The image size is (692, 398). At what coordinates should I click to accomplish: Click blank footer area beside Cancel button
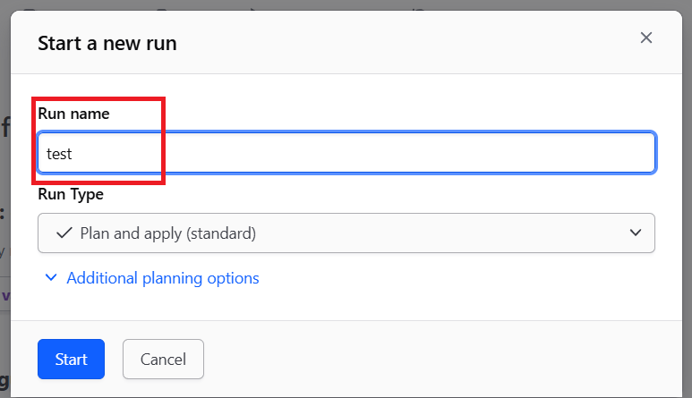pyautogui.click(x=441, y=360)
